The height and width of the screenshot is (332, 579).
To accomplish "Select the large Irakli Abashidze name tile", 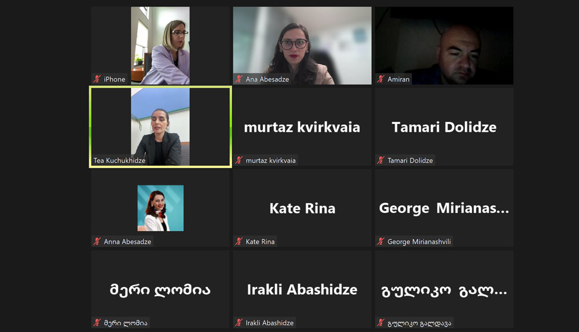I will 302,290.
